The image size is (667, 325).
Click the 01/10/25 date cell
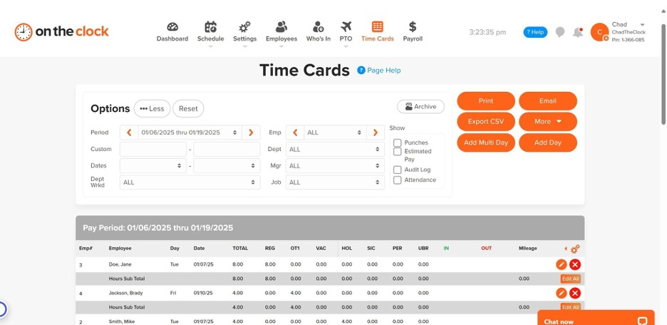pos(203,293)
